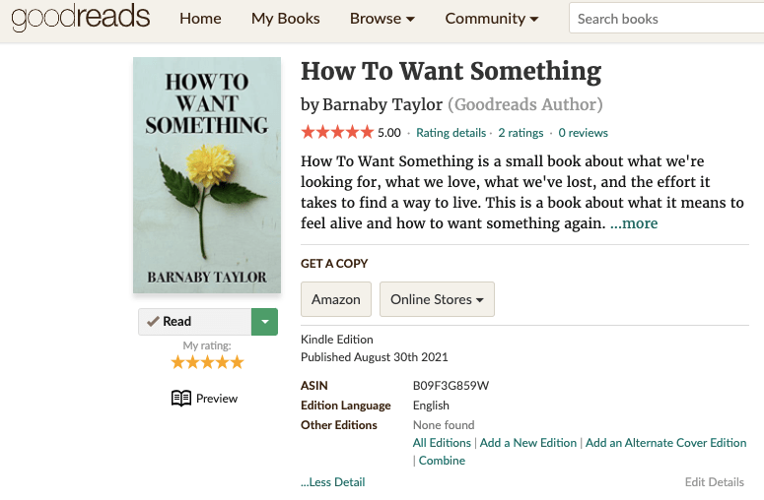The image size is (764, 500).
Task: Click the Search books field
Action: [x=665, y=19]
